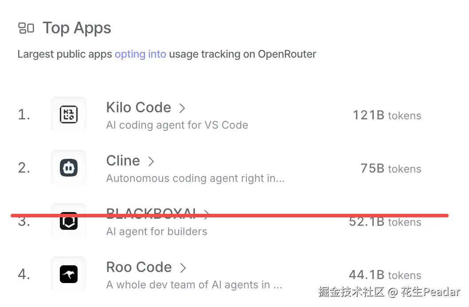Viewport: 469px width, 307px height.
Task: Open the Roo Code app title
Action: [139, 267]
